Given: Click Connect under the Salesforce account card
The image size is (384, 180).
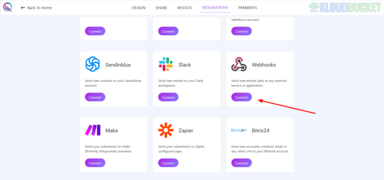Looking at the screenshot, I should pos(241,32).
